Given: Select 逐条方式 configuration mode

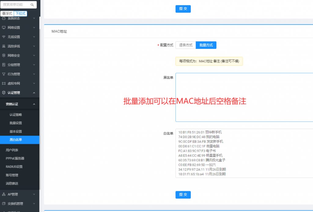Looking at the screenshot, I should pos(186,45).
